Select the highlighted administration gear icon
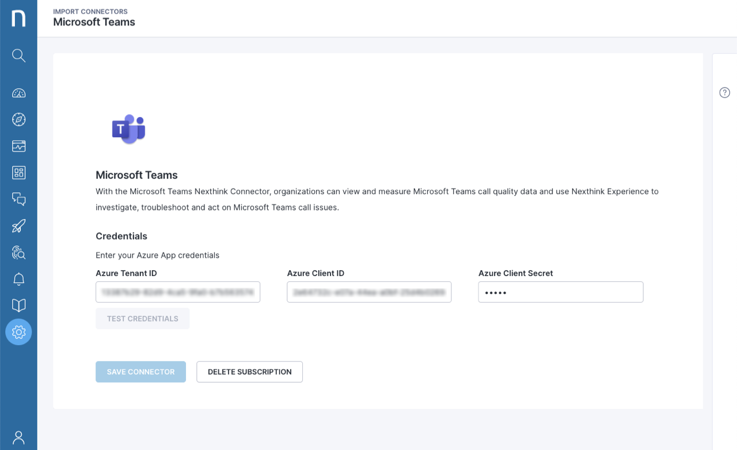Screen dimensions: 737x450 [18, 332]
